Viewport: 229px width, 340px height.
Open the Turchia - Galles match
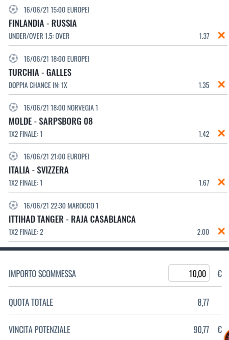(x=40, y=72)
